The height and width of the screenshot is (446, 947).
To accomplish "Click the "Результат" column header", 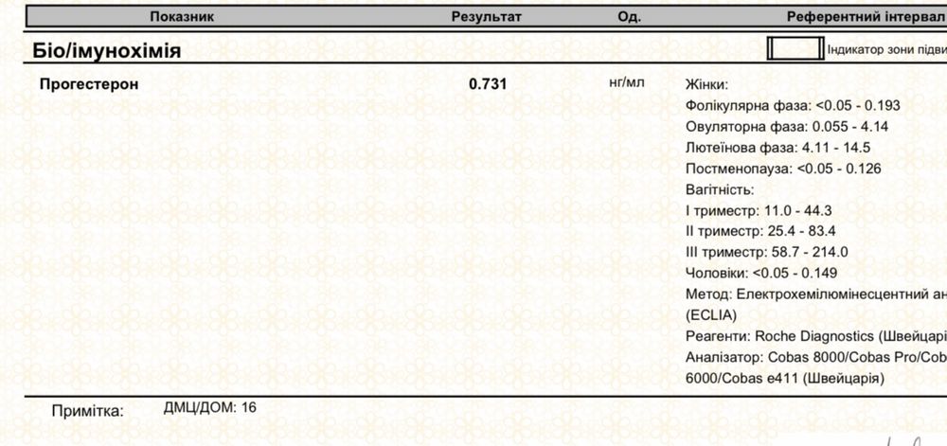I will 486,16.
